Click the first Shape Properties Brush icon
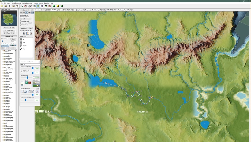 point(24,33)
